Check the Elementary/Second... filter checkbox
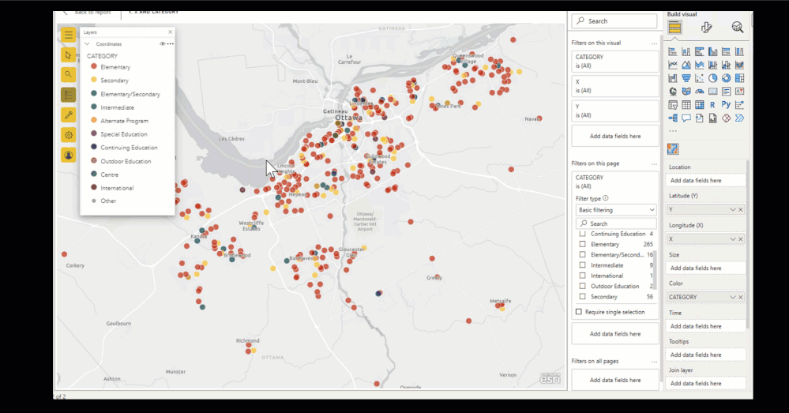789x413 pixels. point(583,254)
